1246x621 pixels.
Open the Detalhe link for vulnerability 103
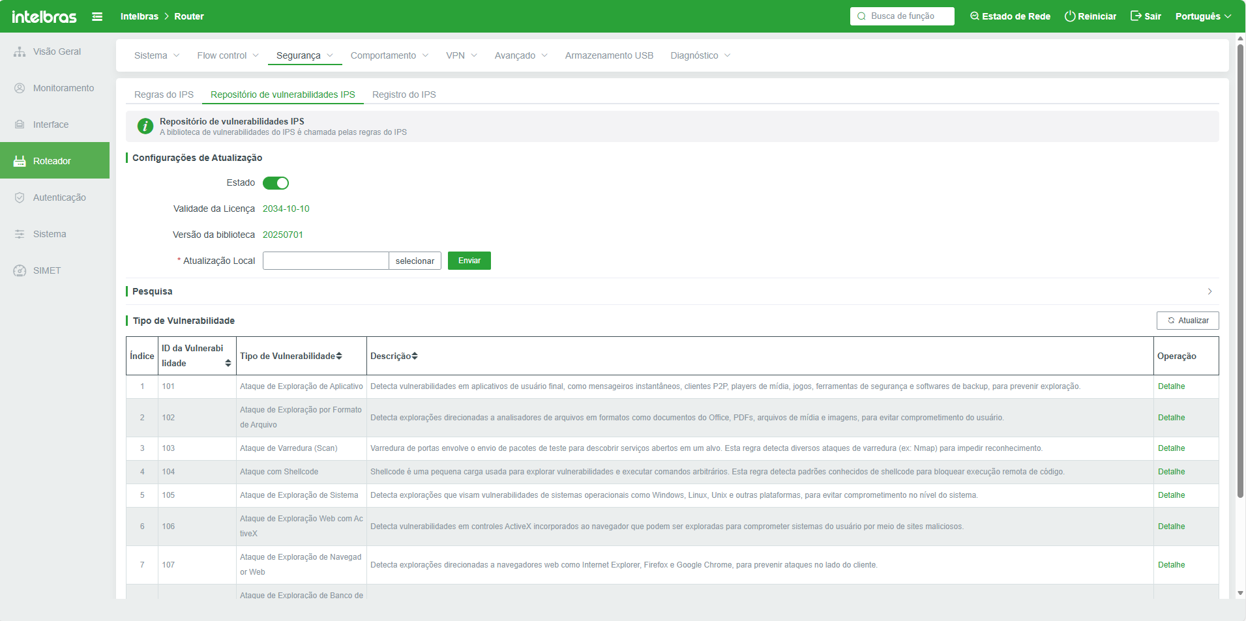[1171, 448]
